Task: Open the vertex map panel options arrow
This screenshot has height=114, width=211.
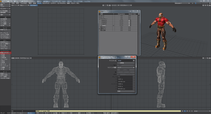Action: point(139,14)
